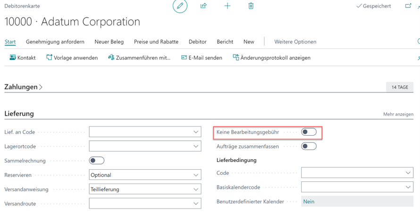
Task: Open the Neuer Beleg menu
Action: click(x=109, y=41)
